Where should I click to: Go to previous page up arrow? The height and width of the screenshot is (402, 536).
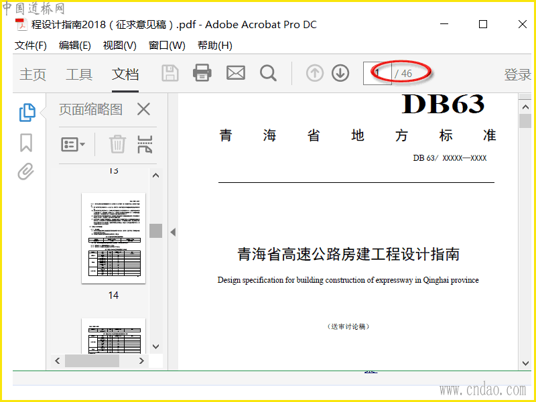coord(315,73)
